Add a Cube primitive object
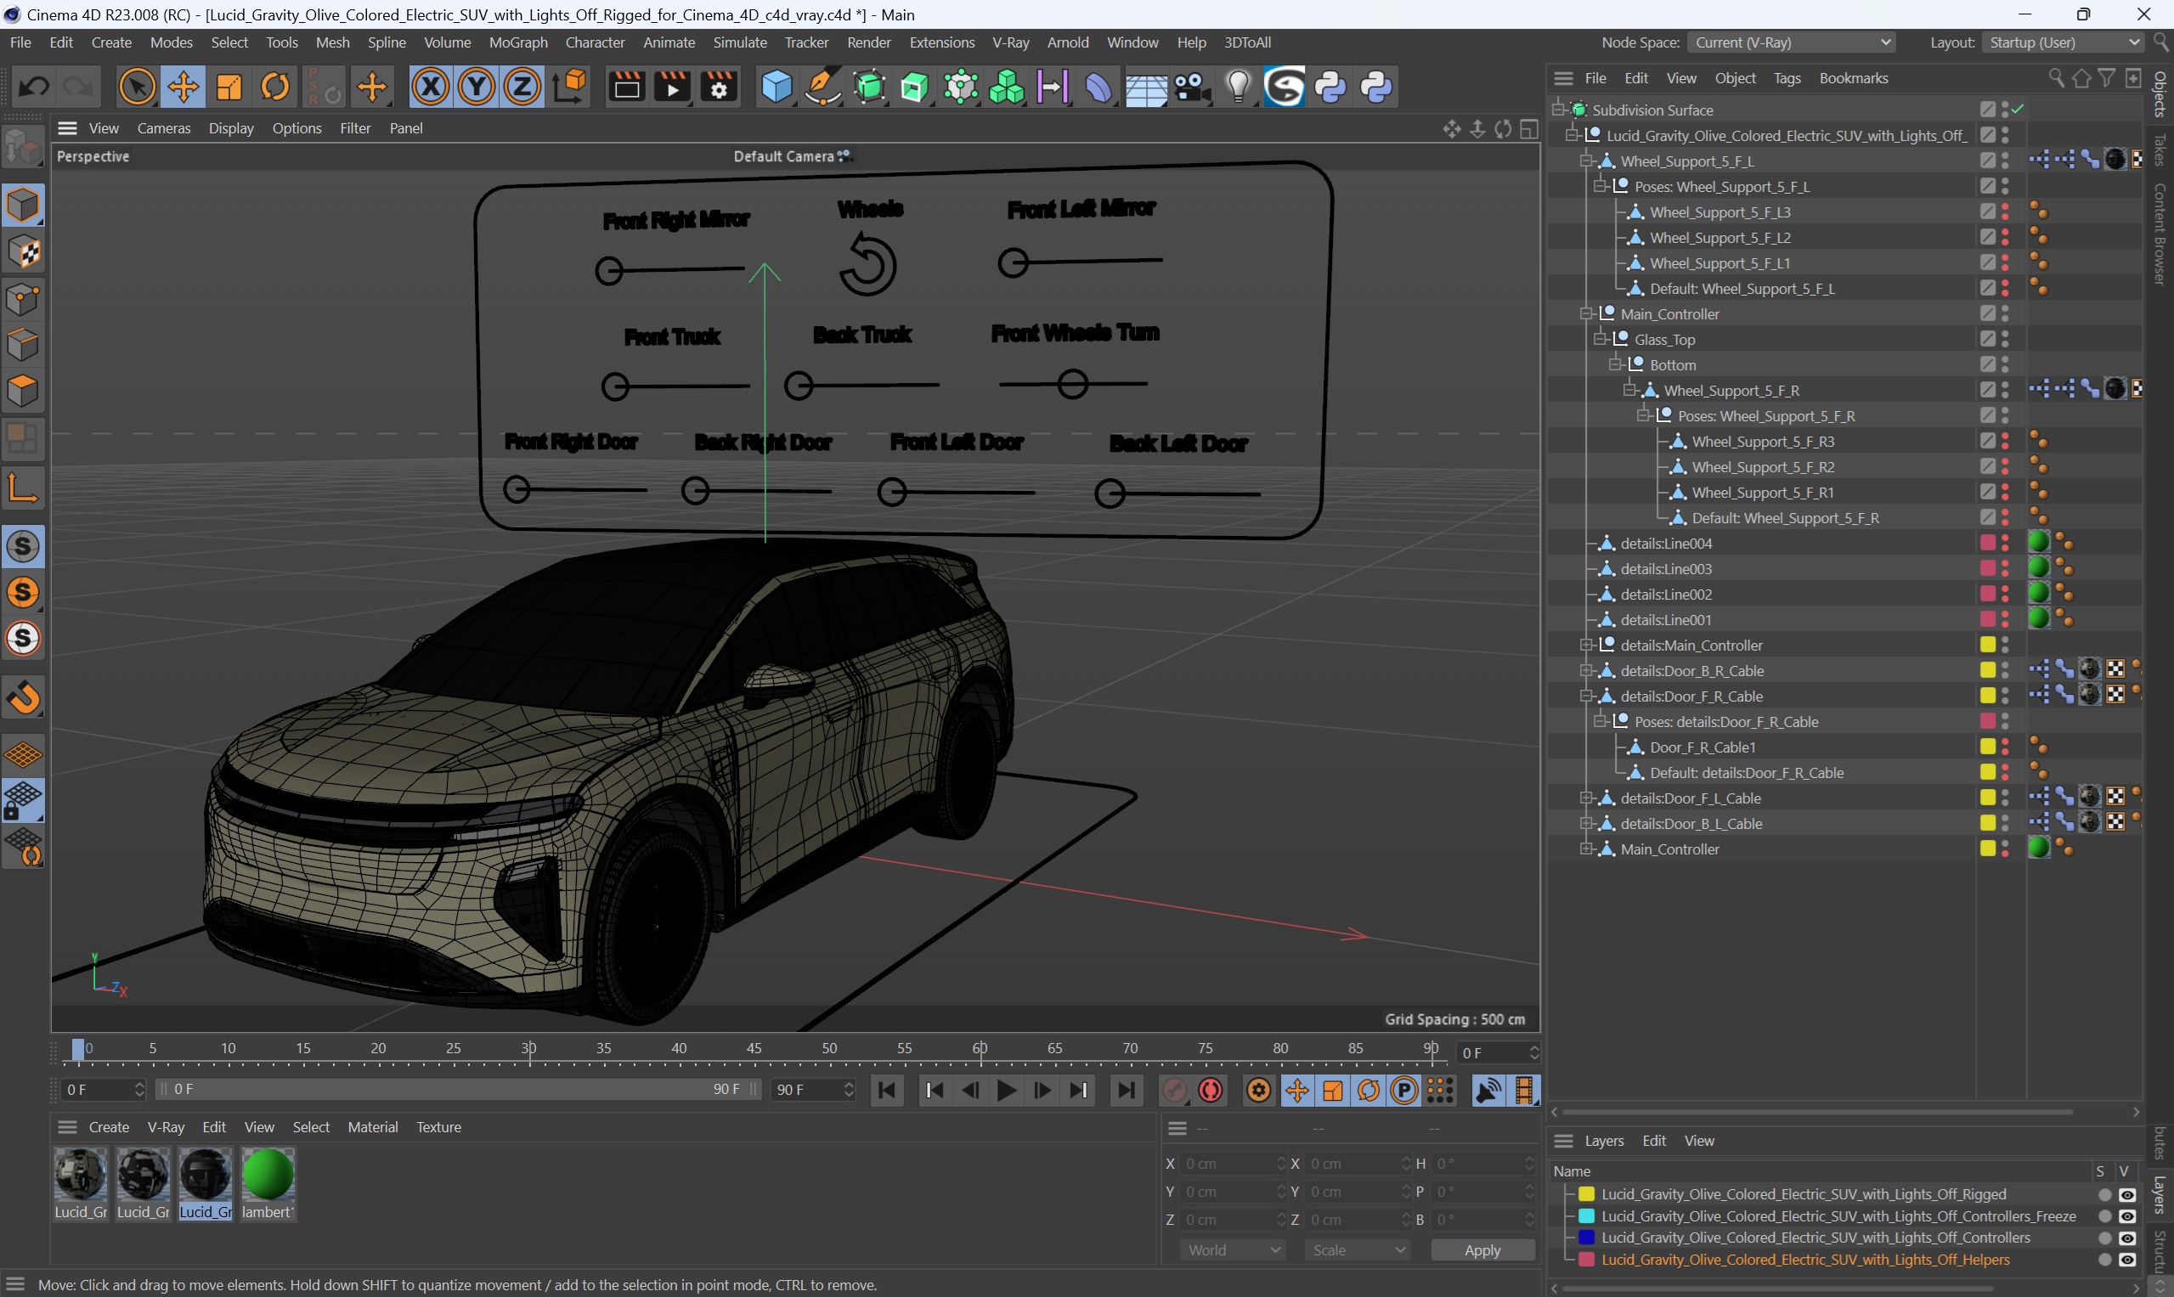 click(776, 87)
